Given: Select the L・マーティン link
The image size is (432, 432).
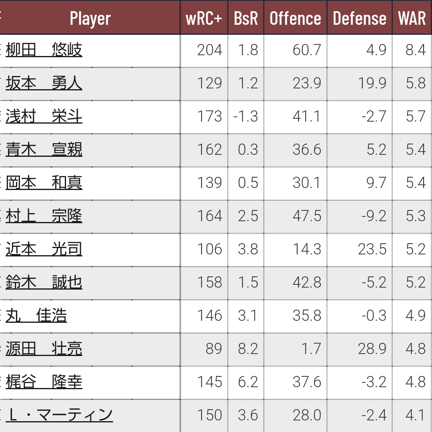Looking at the screenshot, I should [x=59, y=415].
